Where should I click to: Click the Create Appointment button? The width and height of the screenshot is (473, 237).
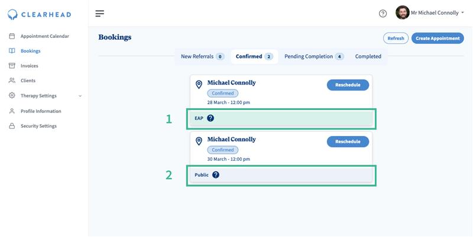click(438, 38)
